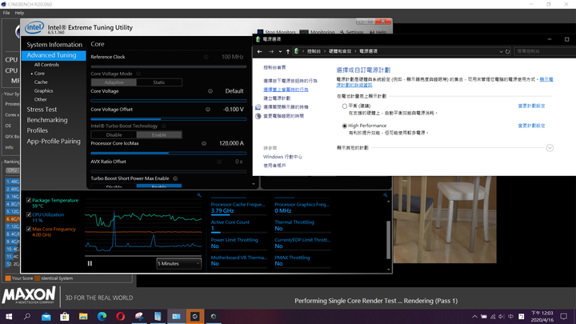Open App-Profile Pairing section in XTU
576x324 pixels.
click(x=54, y=141)
